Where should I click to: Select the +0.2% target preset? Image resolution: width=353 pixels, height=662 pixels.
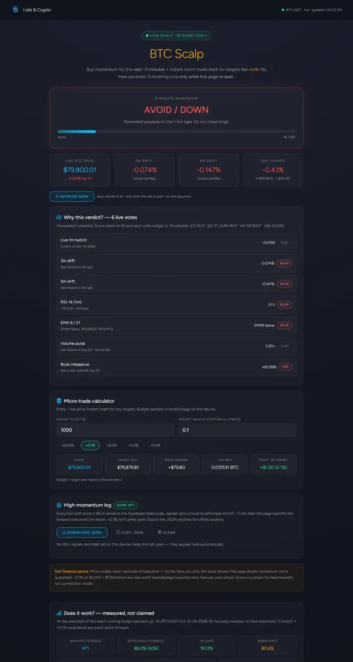click(111, 445)
